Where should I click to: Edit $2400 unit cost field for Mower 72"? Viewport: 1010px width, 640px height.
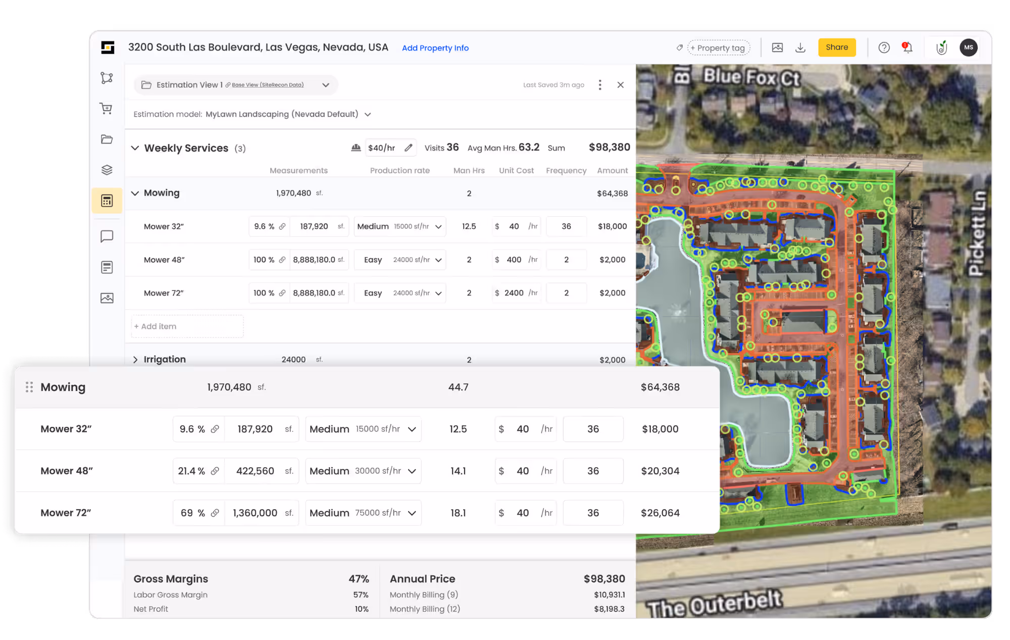517,293
